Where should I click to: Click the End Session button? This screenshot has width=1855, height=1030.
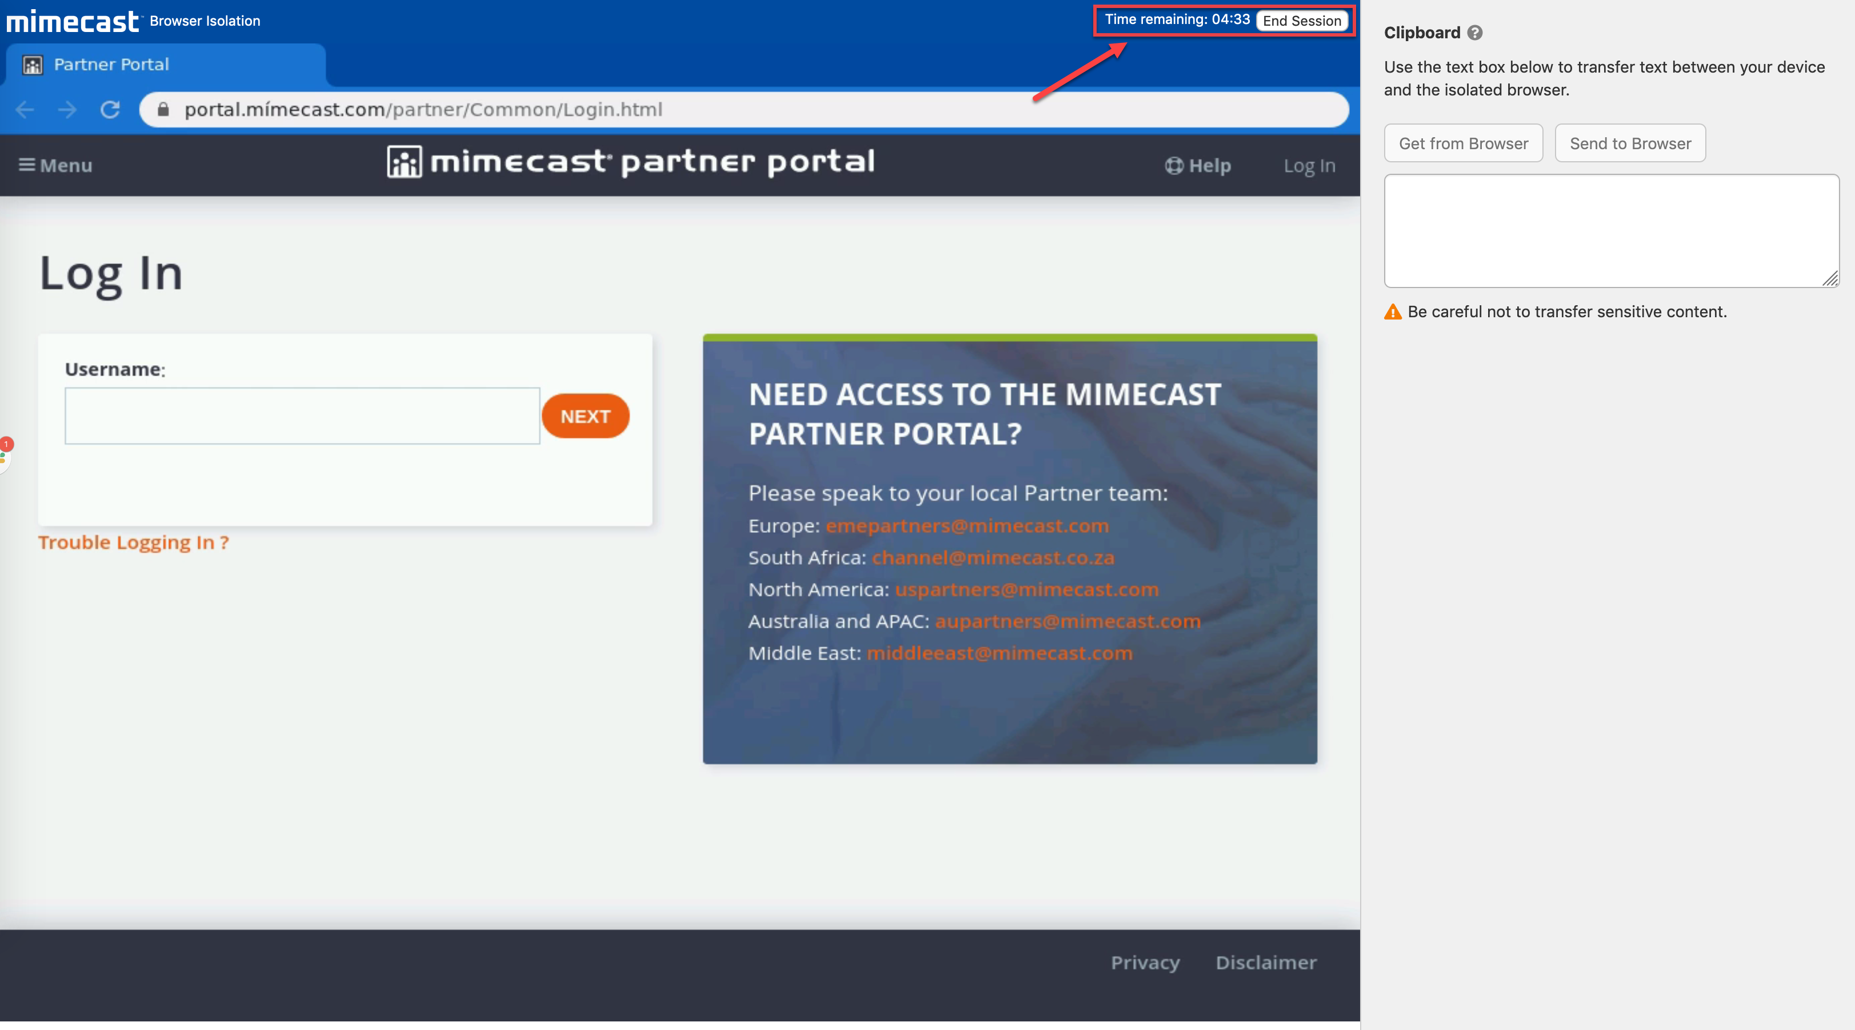coord(1302,20)
